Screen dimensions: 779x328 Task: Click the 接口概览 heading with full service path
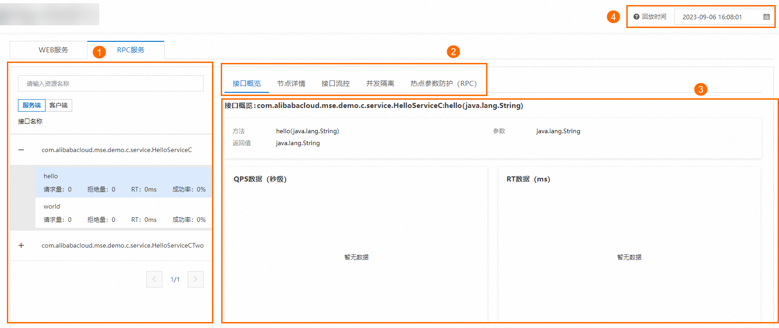[x=374, y=106]
